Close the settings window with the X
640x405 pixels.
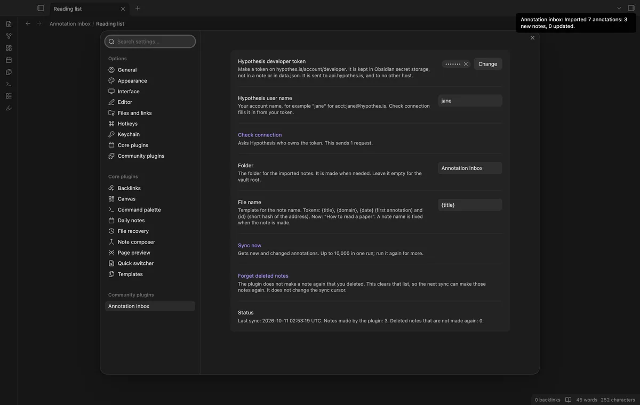[x=532, y=38]
